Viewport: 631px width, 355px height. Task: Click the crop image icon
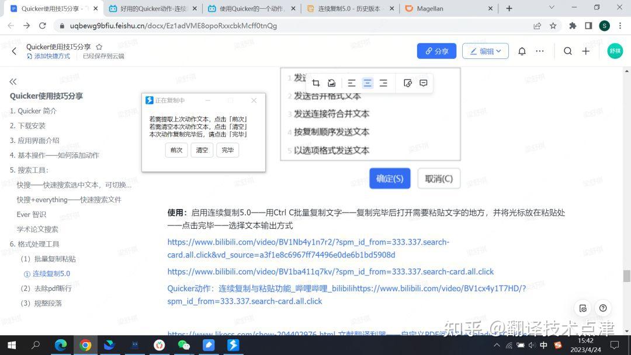pyautogui.click(x=316, y=83)
